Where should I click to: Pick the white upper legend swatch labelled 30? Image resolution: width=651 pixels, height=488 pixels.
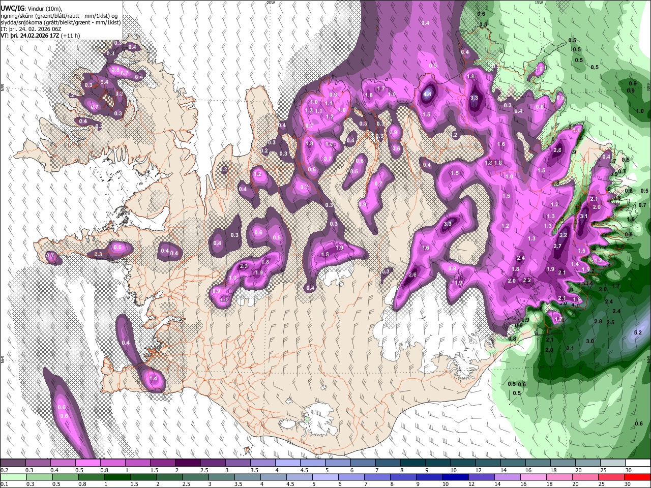[x=637, y=463]
